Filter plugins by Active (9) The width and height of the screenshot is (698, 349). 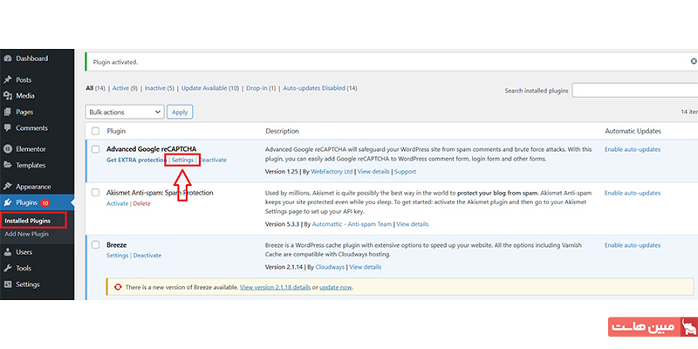125,88
